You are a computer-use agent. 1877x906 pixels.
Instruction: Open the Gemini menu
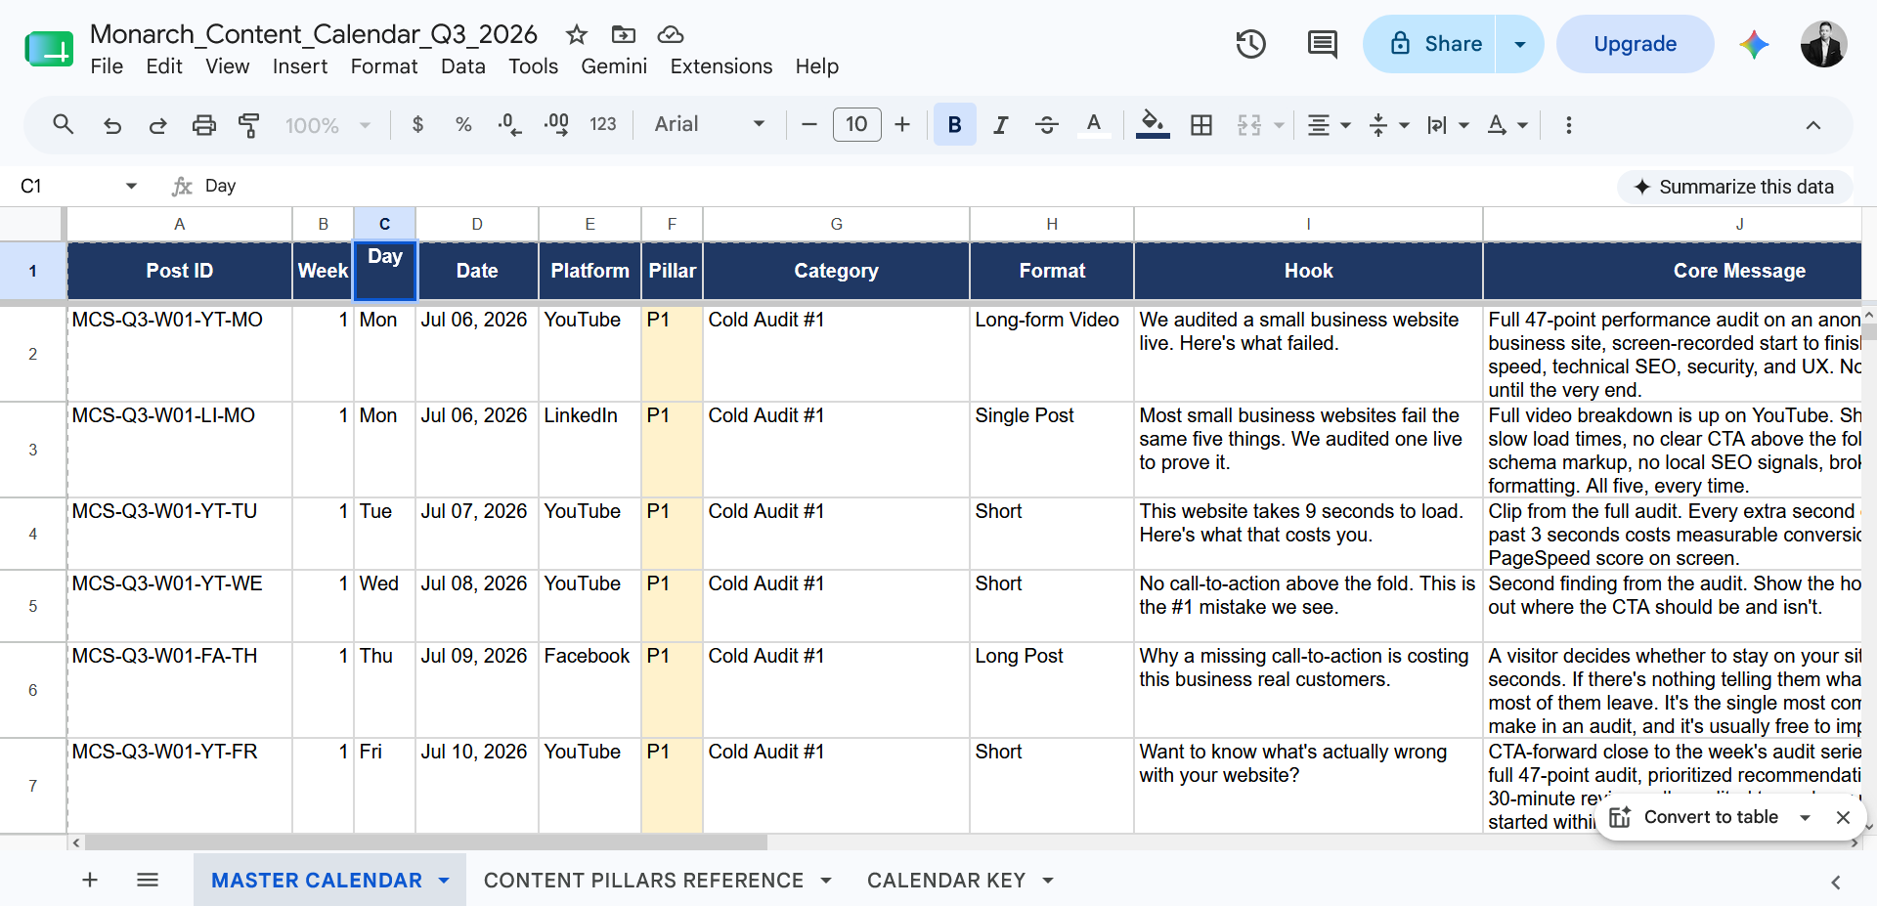point(614,66)
